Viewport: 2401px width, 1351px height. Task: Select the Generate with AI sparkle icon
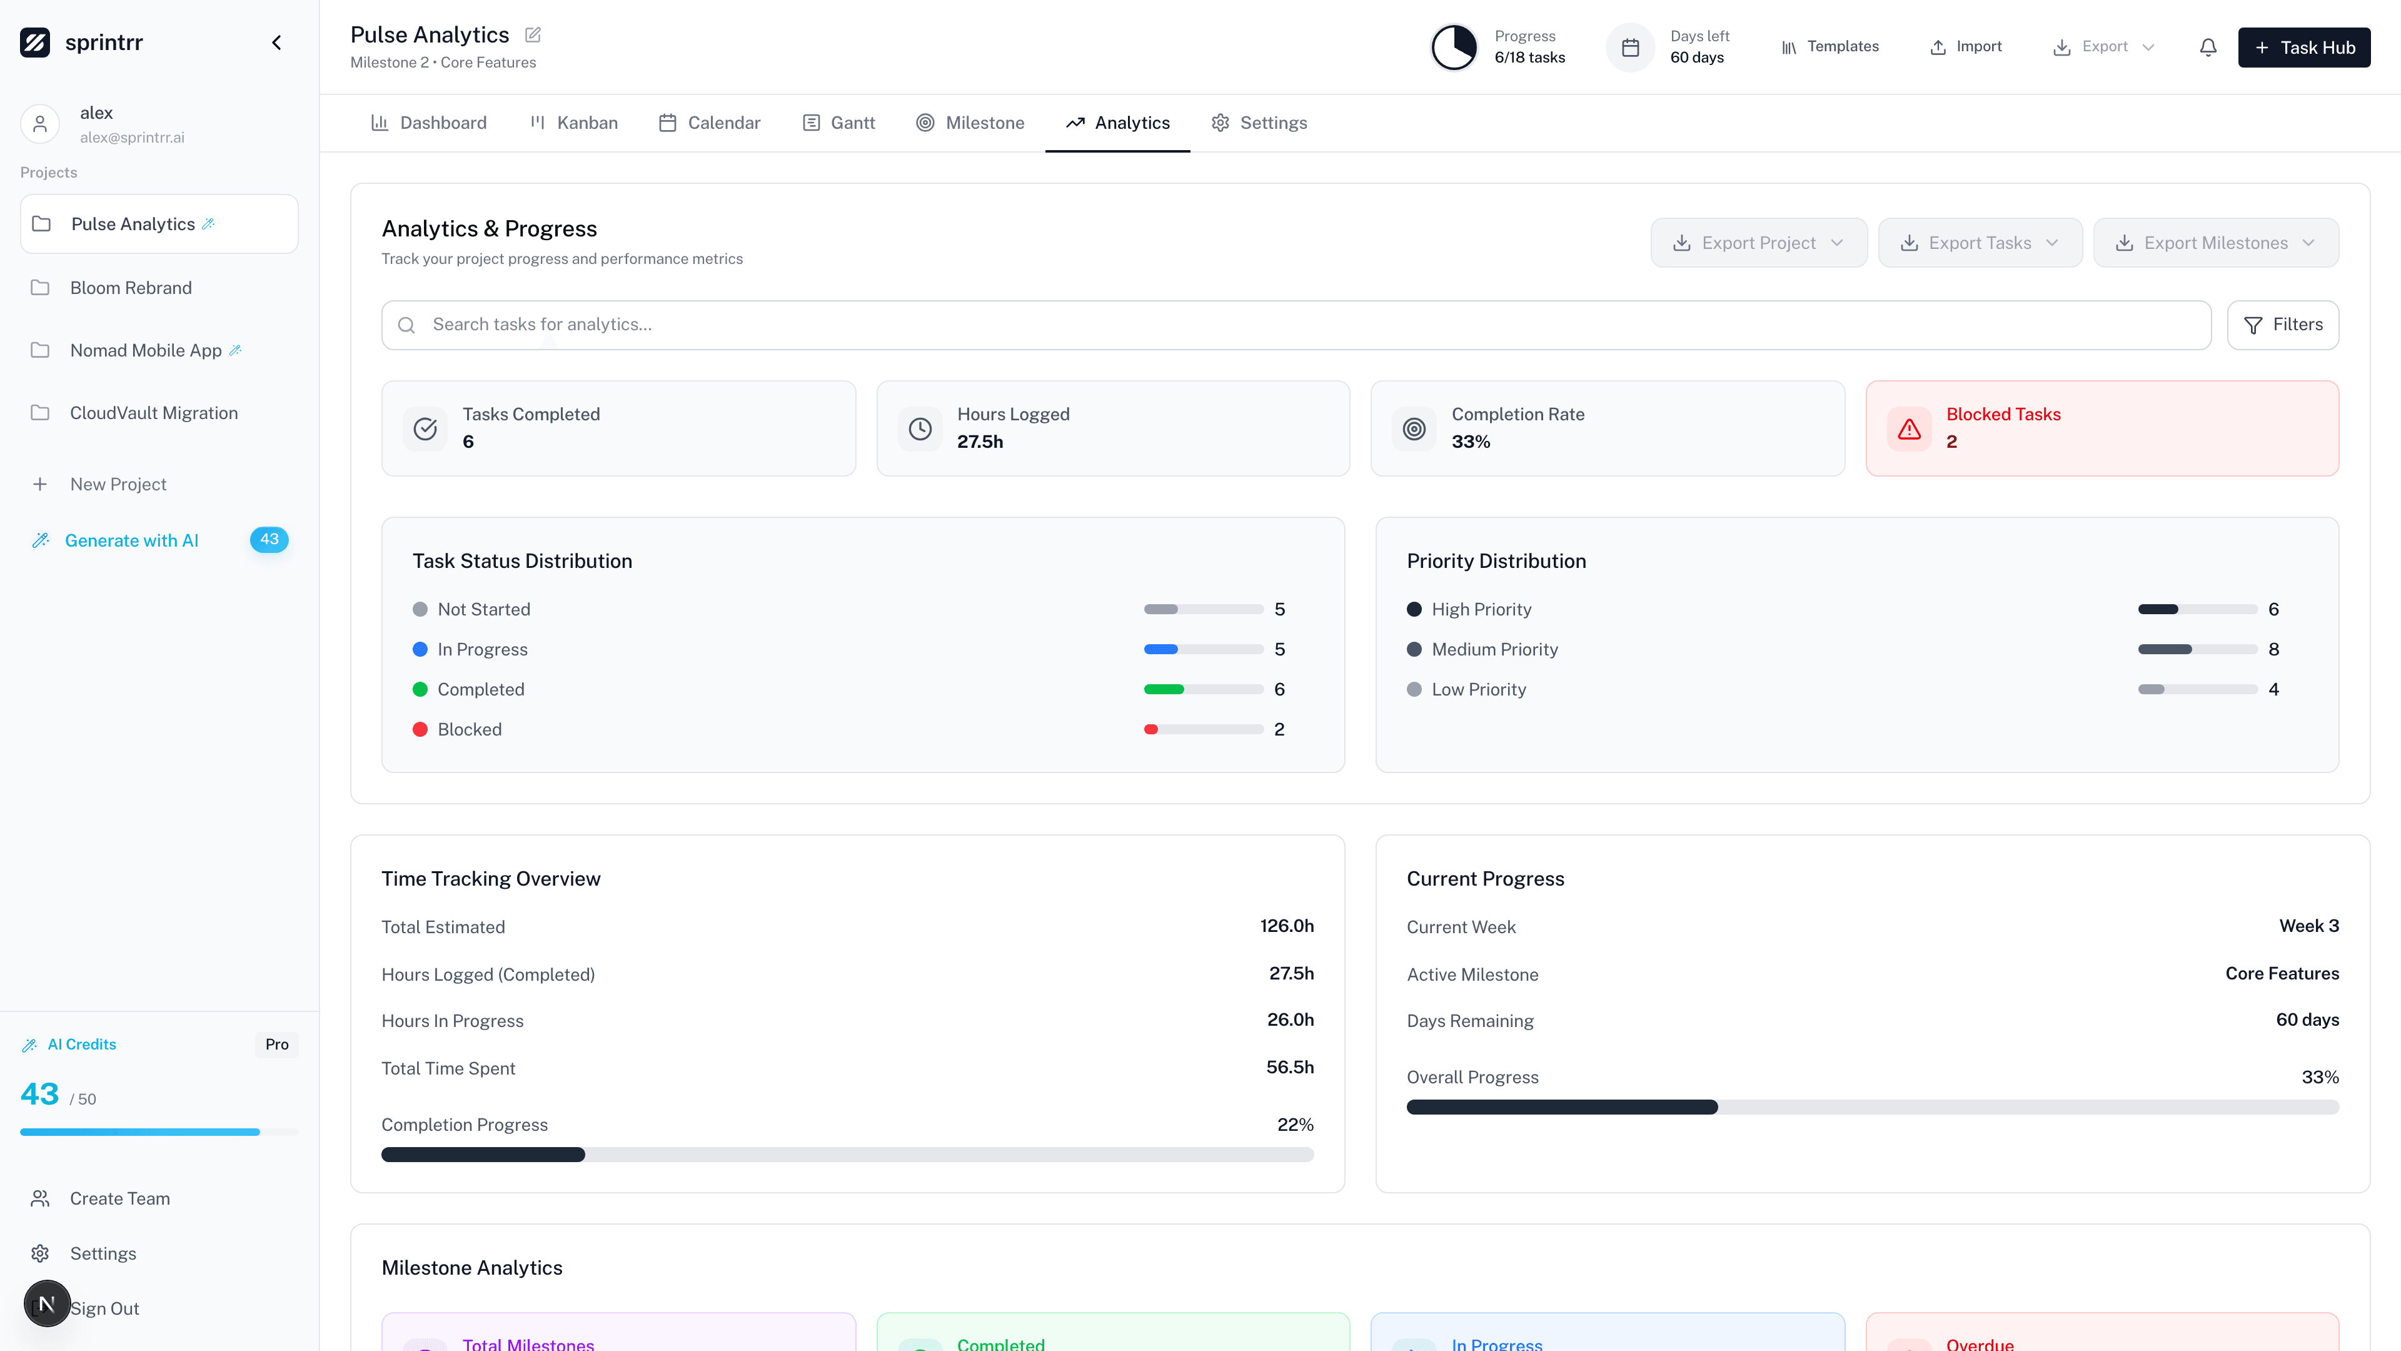(x=41, y=540)
